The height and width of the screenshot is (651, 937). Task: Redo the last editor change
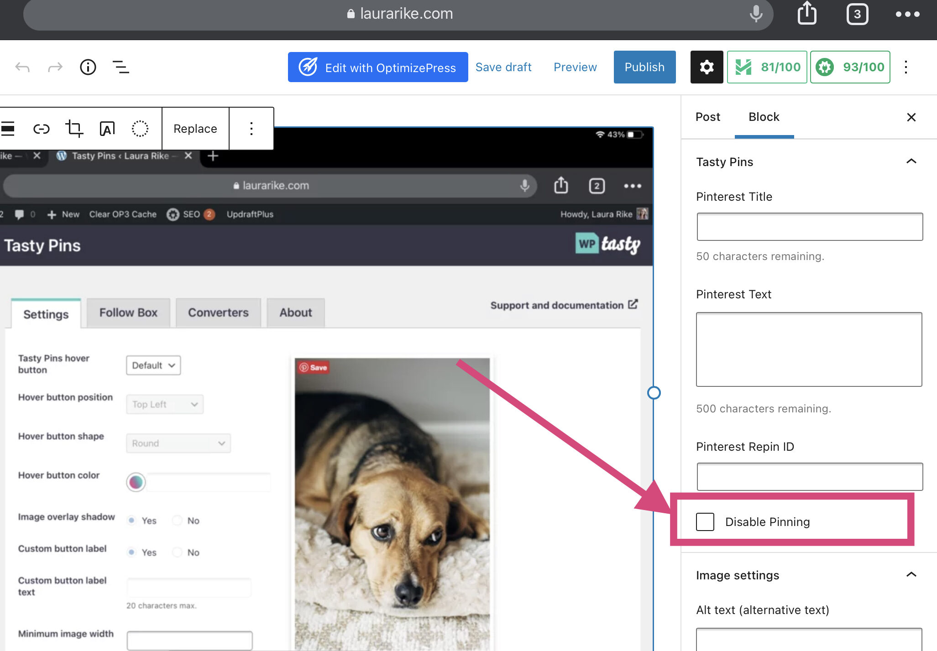tap(55, 68)
